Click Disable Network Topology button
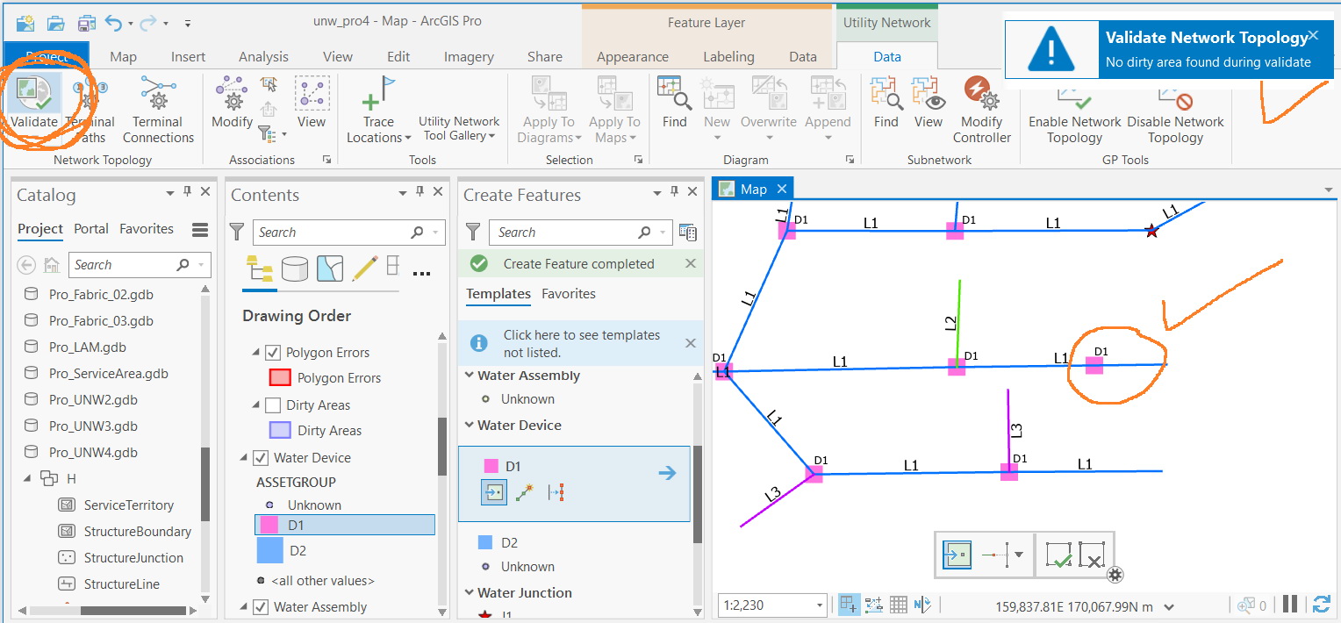1341x623 pixels. (x=1175, y=113)
